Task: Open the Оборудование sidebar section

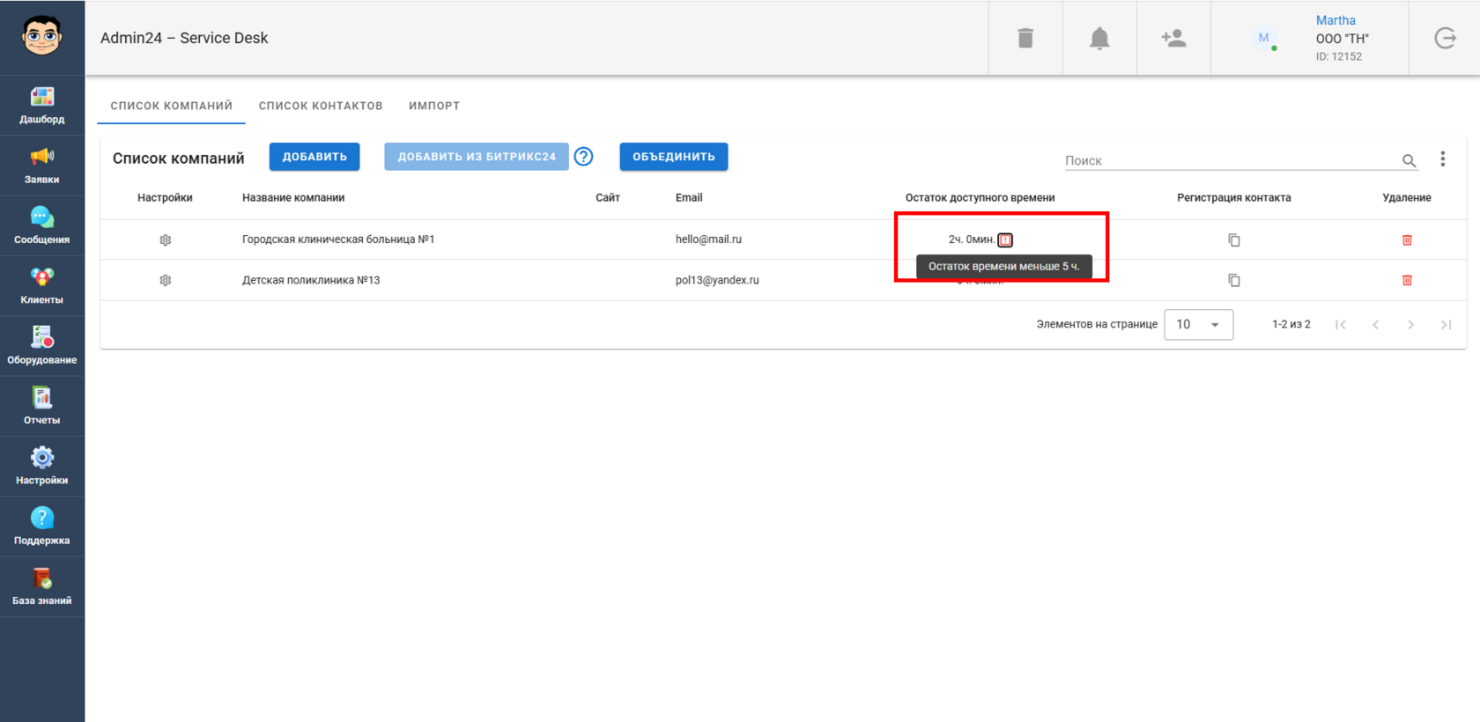Action: (42, 346)
